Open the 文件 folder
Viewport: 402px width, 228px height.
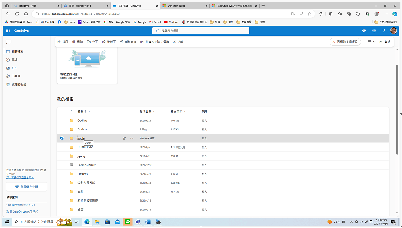[80, 192]
